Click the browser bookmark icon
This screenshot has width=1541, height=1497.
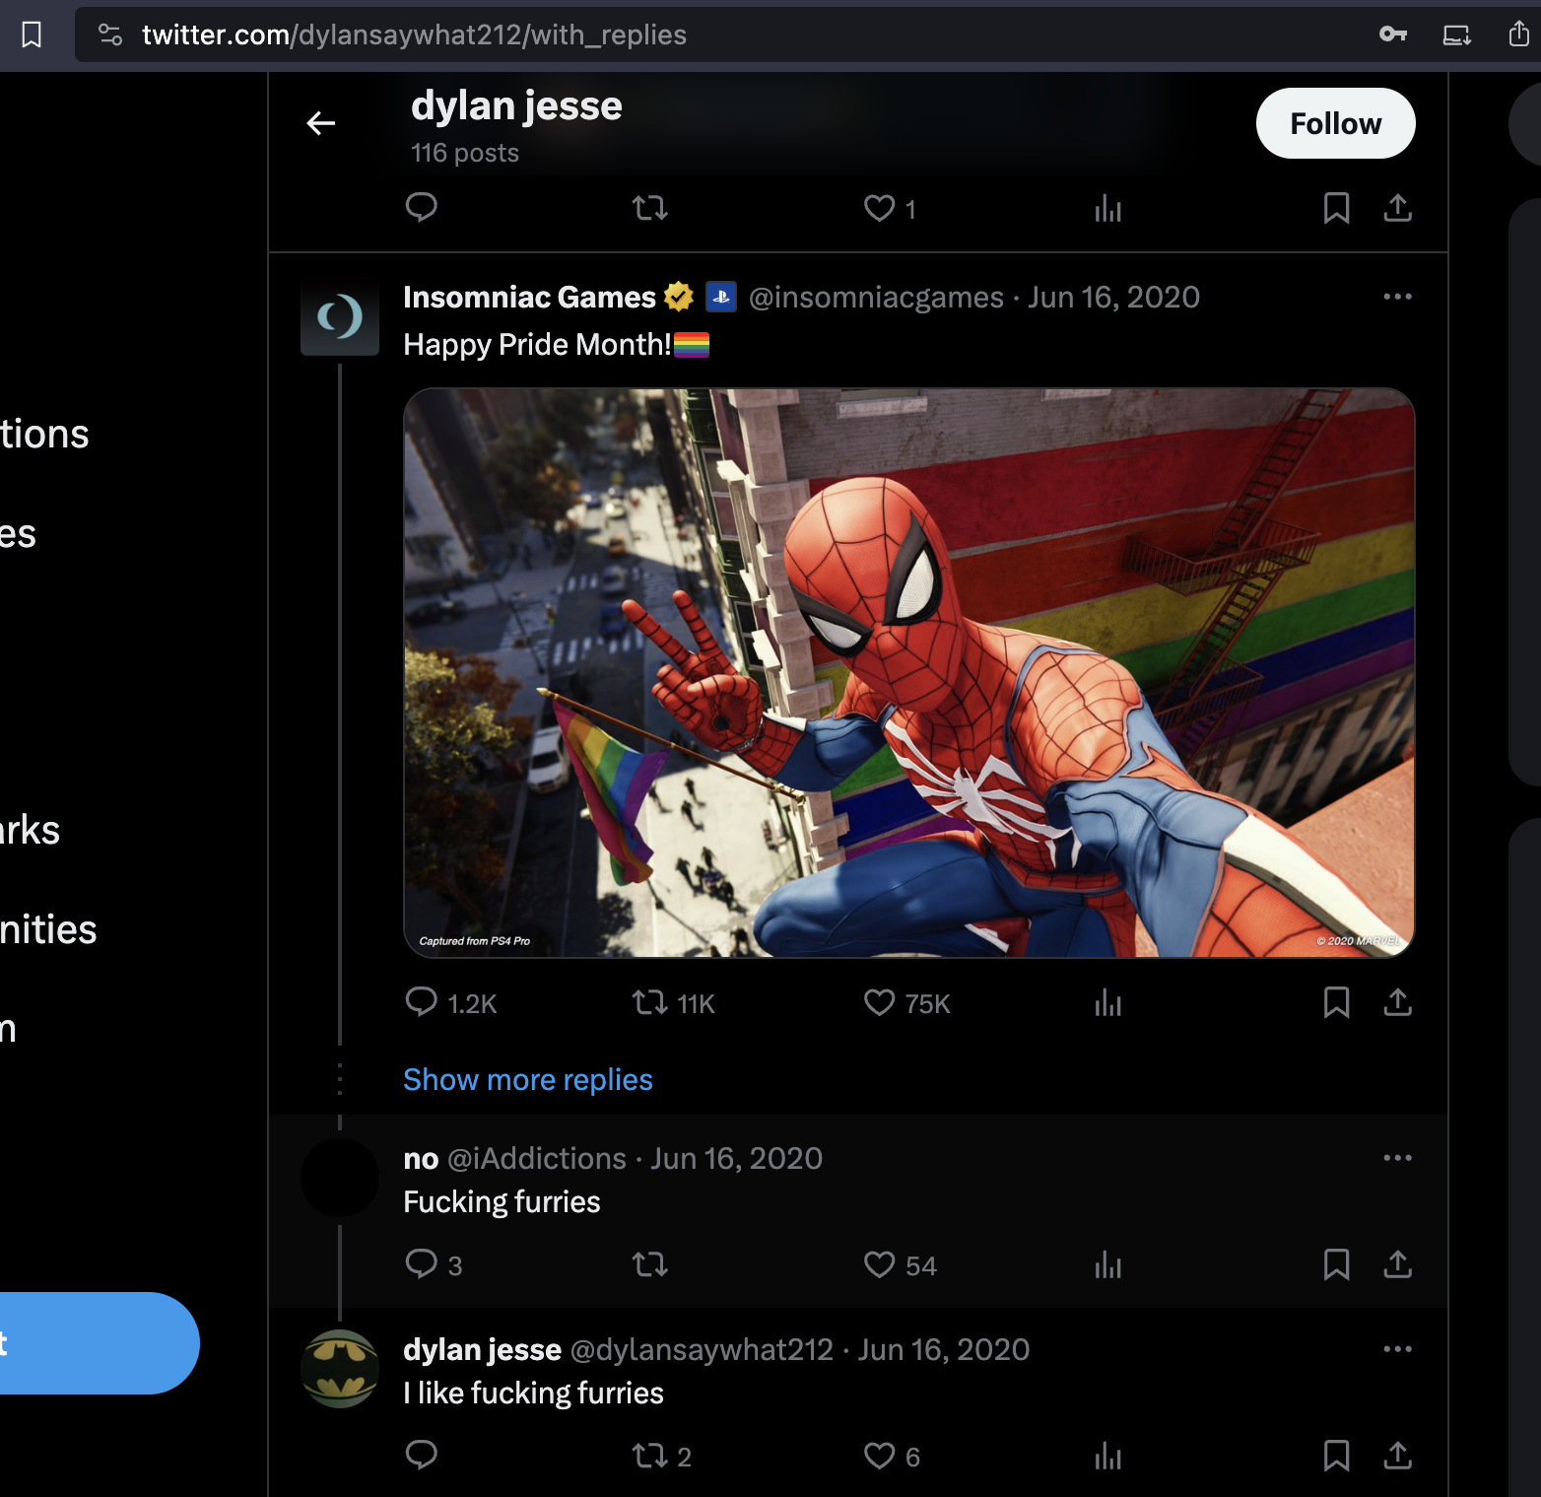(32, 35)
